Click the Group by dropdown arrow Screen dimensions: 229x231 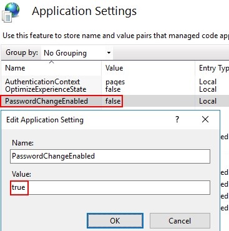[x=109, y=53]
